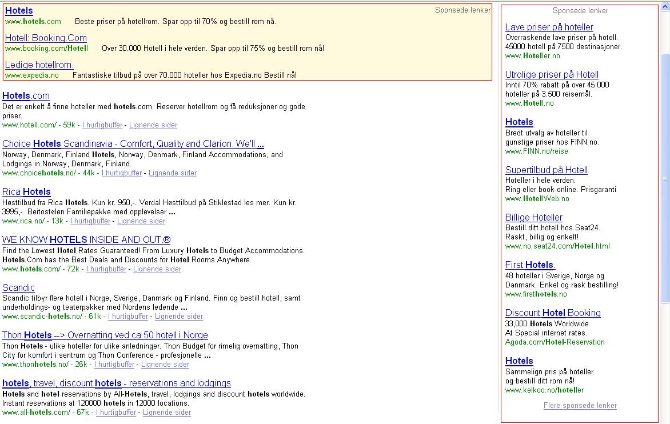Click 'www.FINN.no/reise' URL text
670x424 pixels.
pos(537,151)
